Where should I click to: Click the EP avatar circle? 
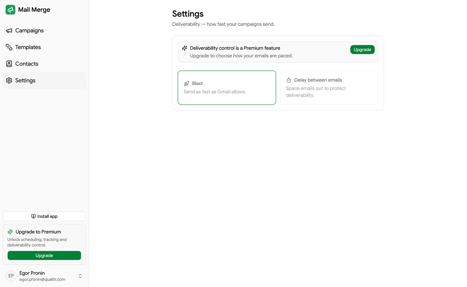coord(11,276)
